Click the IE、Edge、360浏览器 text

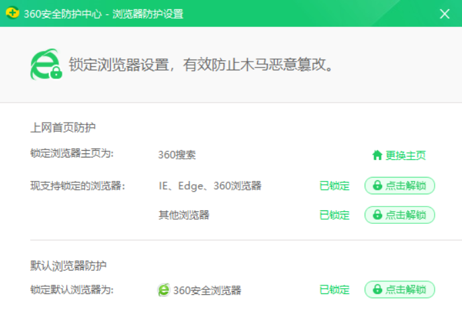(x=210, y=186)
